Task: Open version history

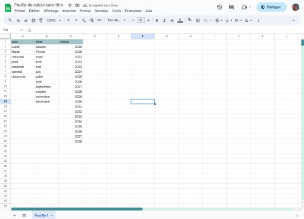Action: (x=219, y=7)
